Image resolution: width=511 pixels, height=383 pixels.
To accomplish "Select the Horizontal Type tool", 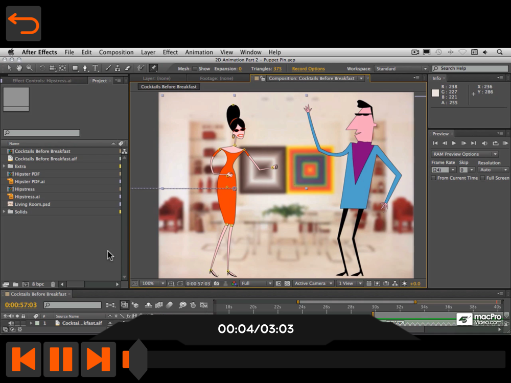I will (95, 68).
